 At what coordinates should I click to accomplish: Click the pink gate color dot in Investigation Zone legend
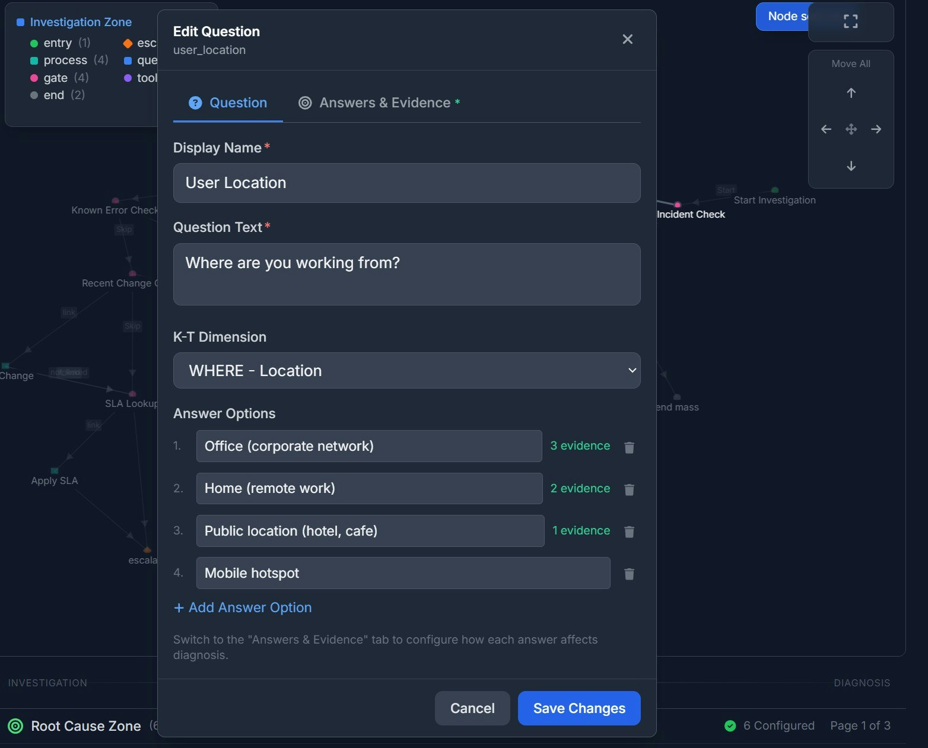click(34, 78)
